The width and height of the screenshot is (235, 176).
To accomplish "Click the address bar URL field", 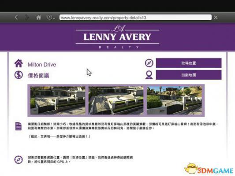I will click(135, 18).
